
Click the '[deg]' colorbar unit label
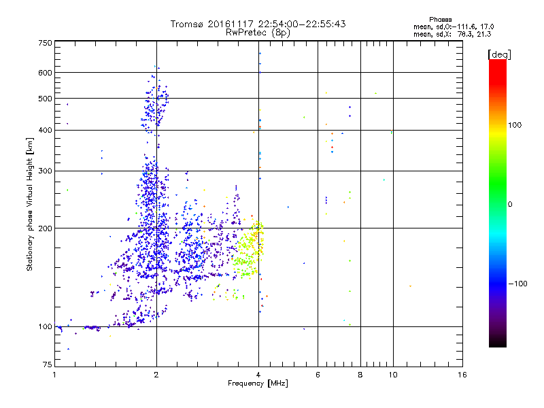click(x=499, y=54)
